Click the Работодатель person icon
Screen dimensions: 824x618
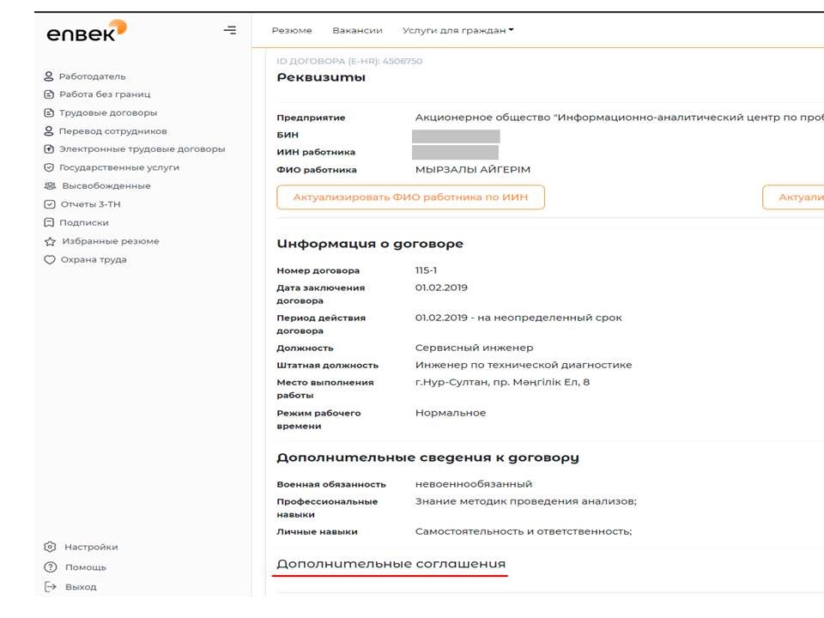tap(49, 76)
